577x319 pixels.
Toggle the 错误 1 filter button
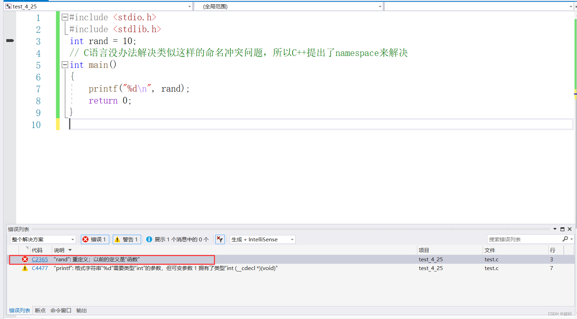95,239
